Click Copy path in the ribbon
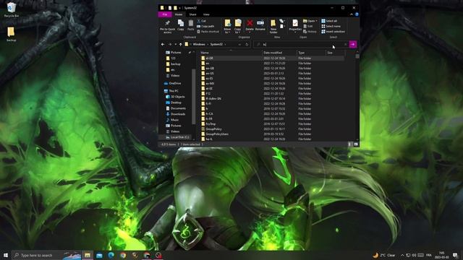The height and width of the screenshot is (260, 463). click(205, 26)
